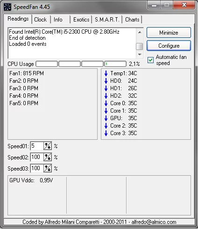
Task: Click the Minimize button in Readings panel
Action: [x=169, y=33]
